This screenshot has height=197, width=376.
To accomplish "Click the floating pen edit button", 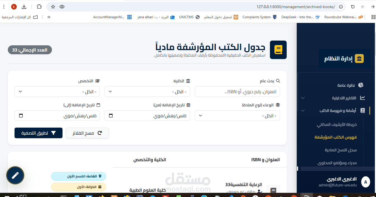I will pos(15,175).
